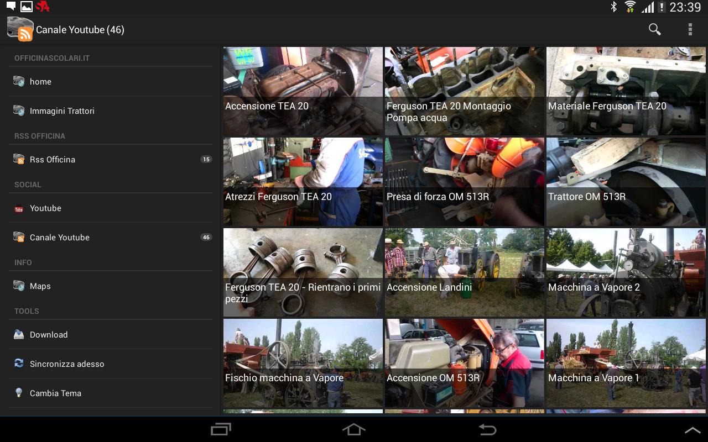Click the SOCIAL section header
The height and width of the screenshot is (442, 708).
click(28, 185)
